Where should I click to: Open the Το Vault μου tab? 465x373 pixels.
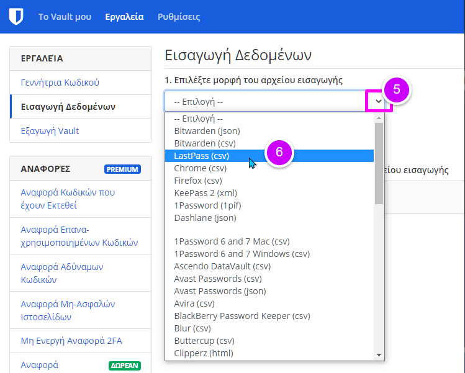[x=65, y=17]
